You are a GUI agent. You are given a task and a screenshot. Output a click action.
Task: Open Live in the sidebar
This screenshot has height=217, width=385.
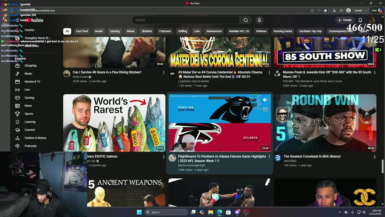tap(27, 90)
